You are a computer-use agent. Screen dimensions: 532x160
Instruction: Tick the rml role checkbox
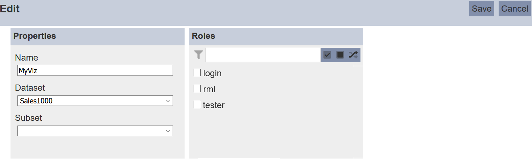pos(197,89)
